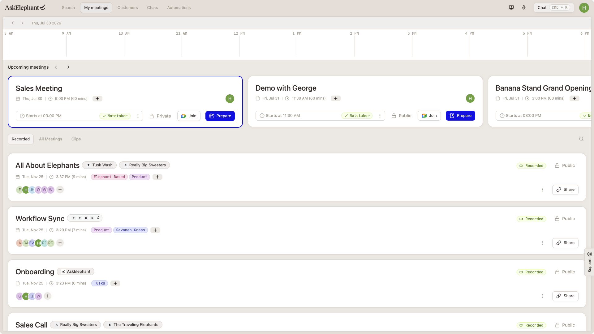This screenshot has height=334, width=594.
Task: Open more options for All About Elephants
Action: (542, 190)
